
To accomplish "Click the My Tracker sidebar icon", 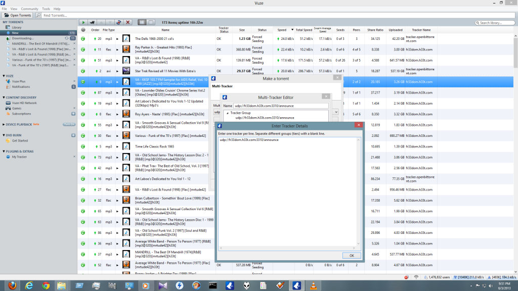I will point(8,157).
